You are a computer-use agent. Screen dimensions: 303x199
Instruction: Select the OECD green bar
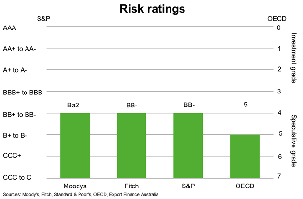pos(245,157)
